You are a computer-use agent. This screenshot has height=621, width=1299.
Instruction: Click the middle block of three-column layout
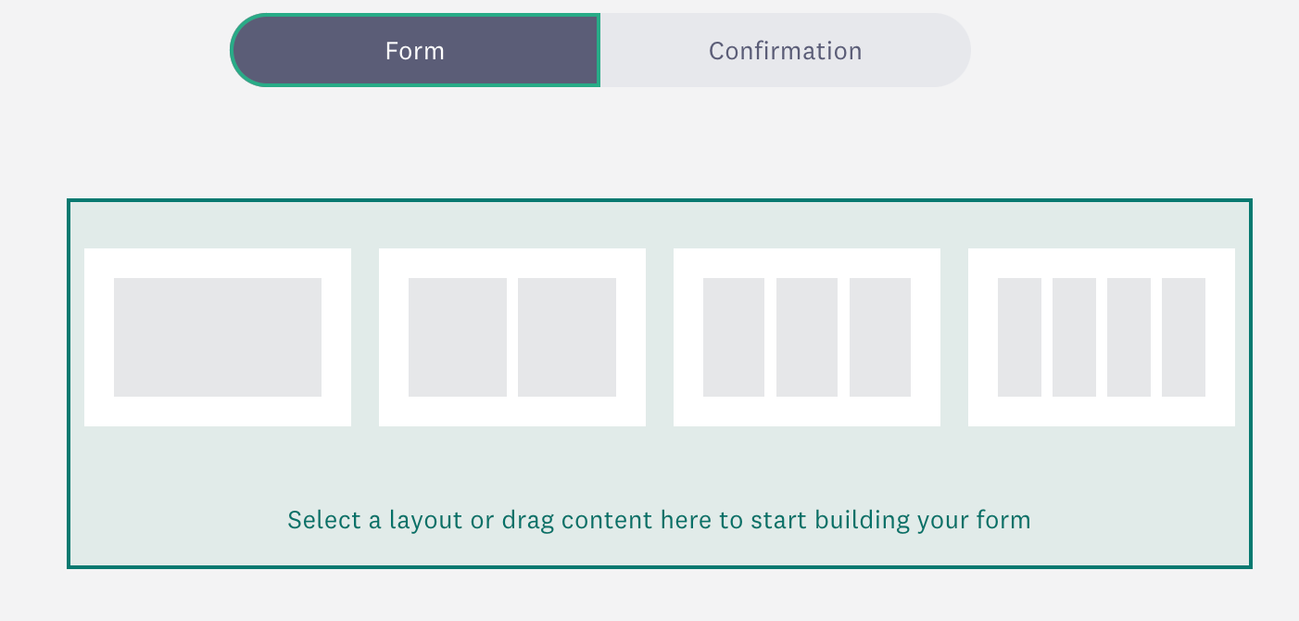(x=807, y=337)
